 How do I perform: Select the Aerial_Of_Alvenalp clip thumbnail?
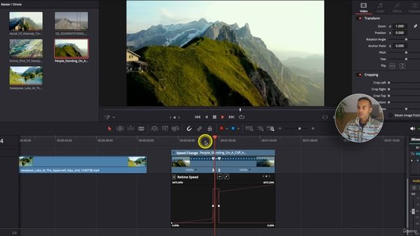coord(26,21)
